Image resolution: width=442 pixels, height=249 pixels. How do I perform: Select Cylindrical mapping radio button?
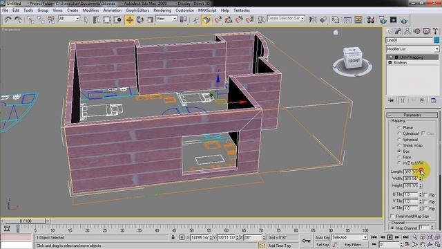point(399,133)
